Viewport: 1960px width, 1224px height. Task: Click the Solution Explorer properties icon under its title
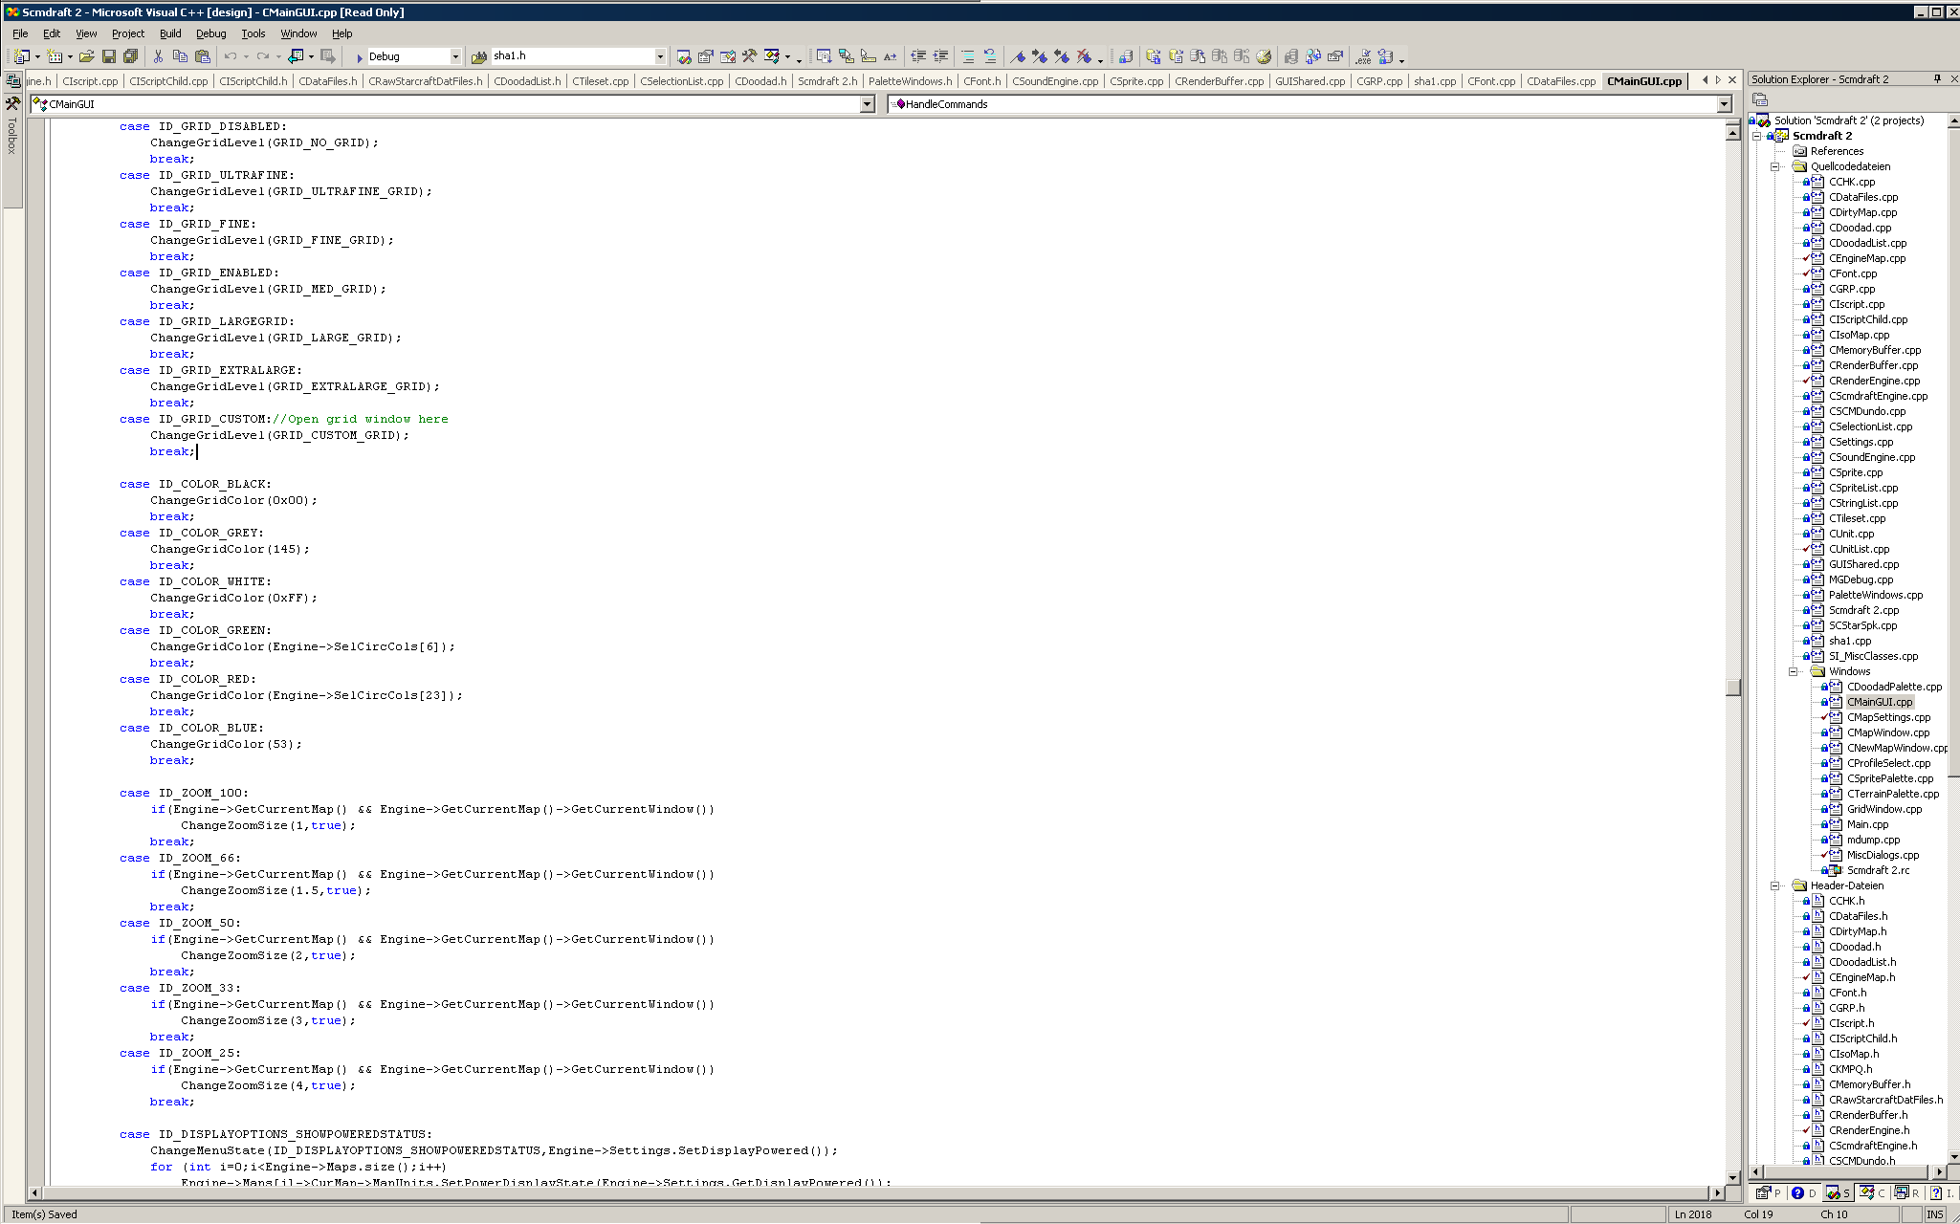(x=1760, y=100)
